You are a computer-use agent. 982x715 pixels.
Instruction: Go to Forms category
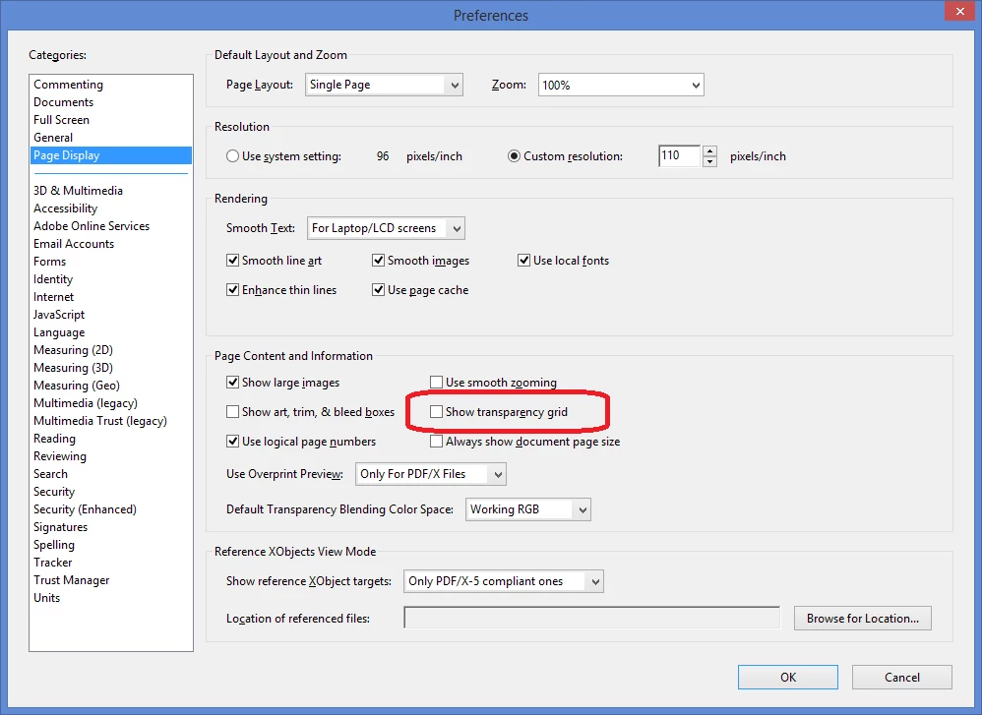(x=49, y=261)
